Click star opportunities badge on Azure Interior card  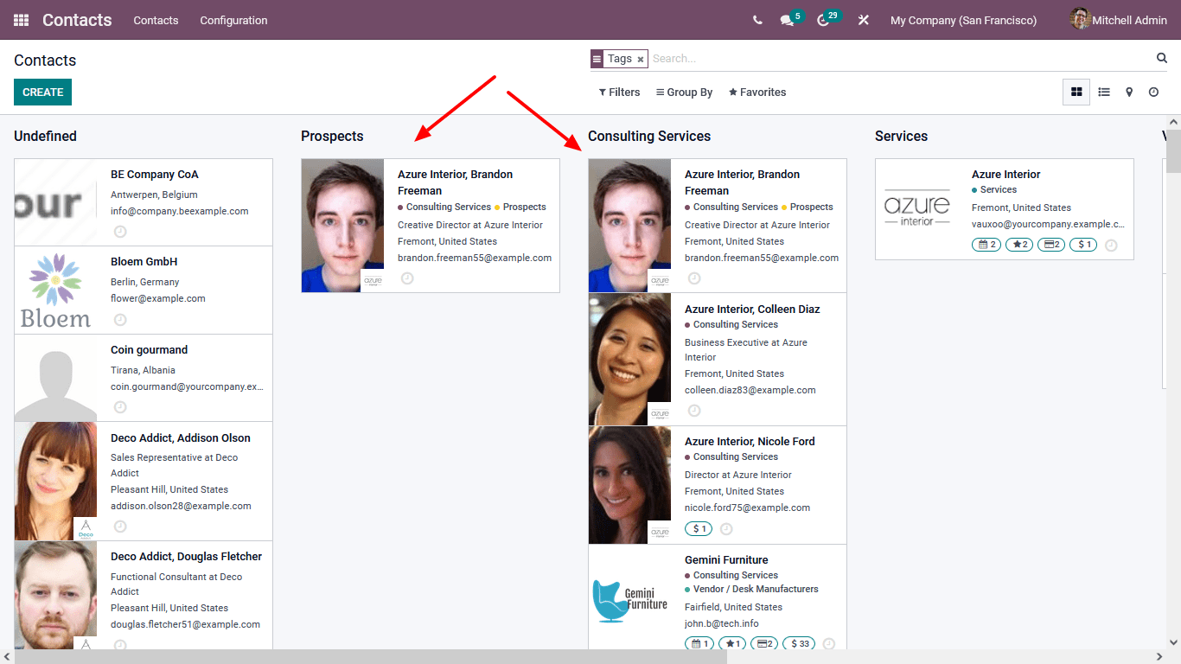(1019, 245)
